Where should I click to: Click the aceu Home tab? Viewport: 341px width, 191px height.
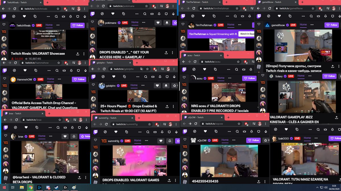[x=221, y=78]
